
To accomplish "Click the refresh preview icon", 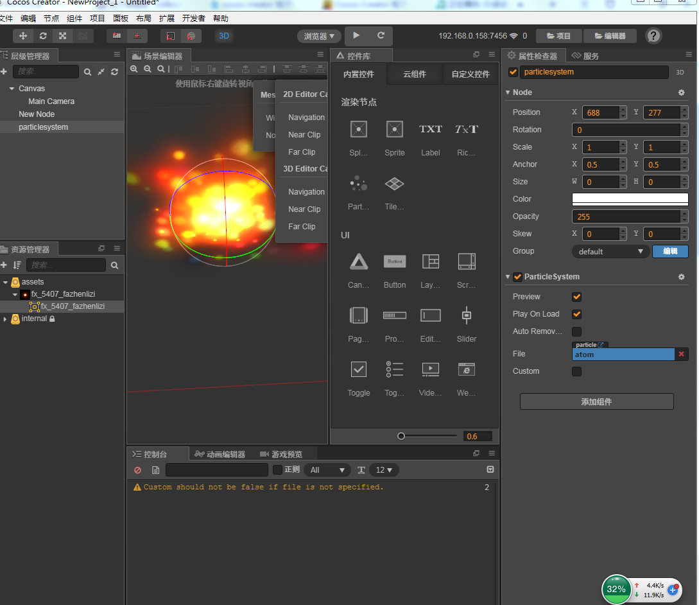I will (381, 36).
